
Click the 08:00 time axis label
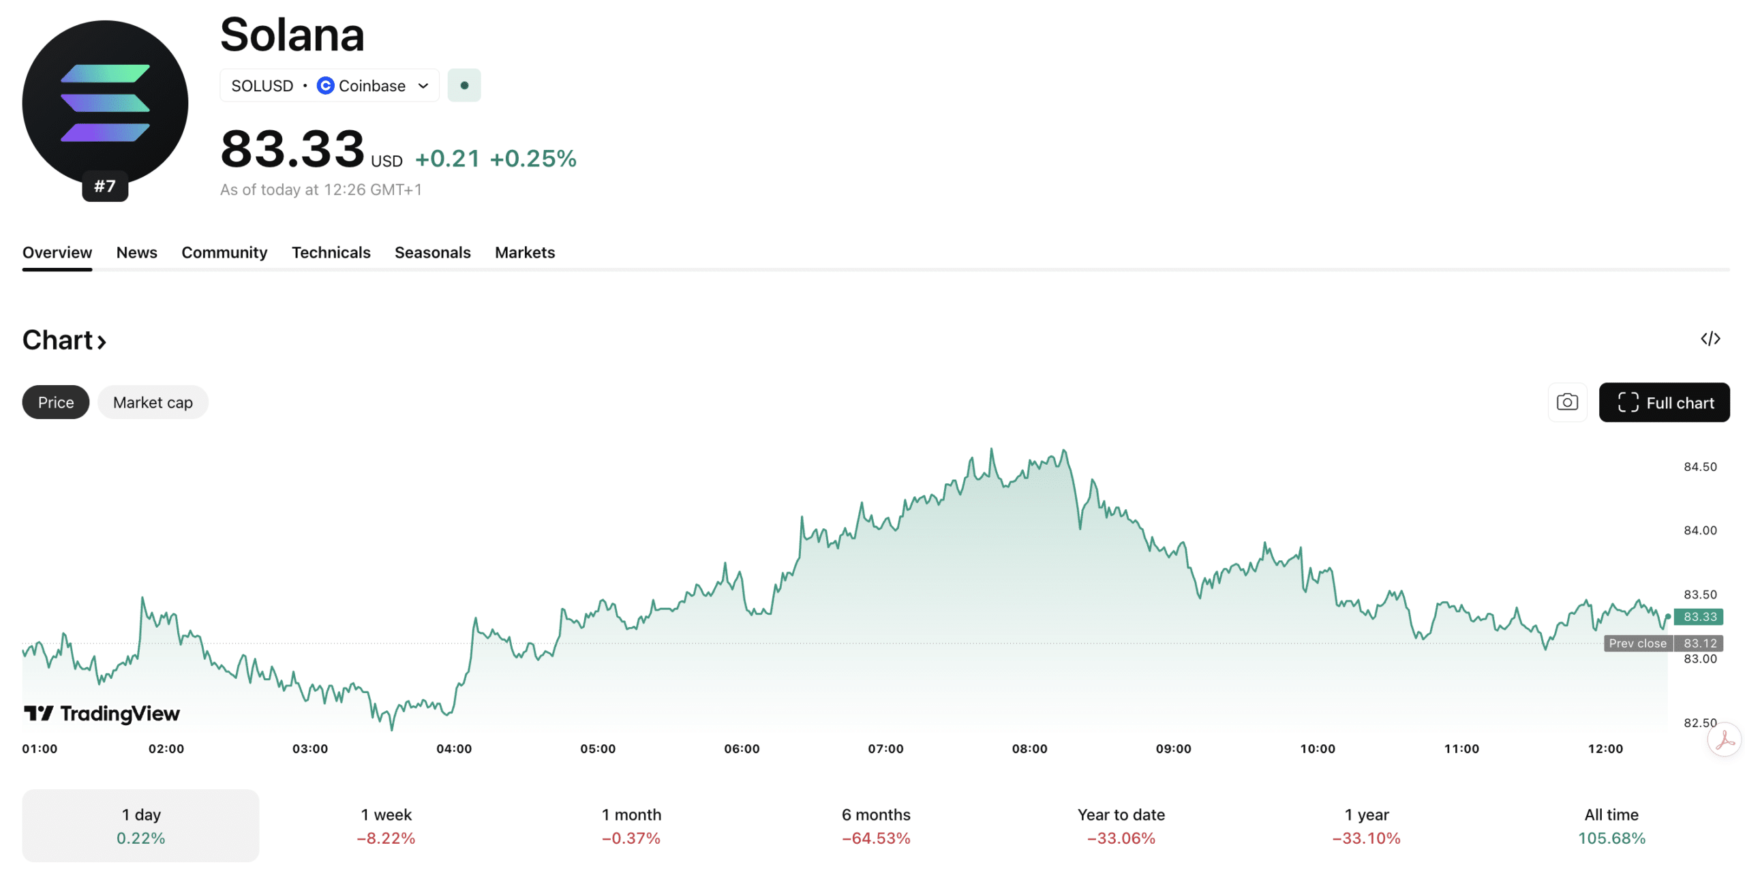click(1029, 748)
